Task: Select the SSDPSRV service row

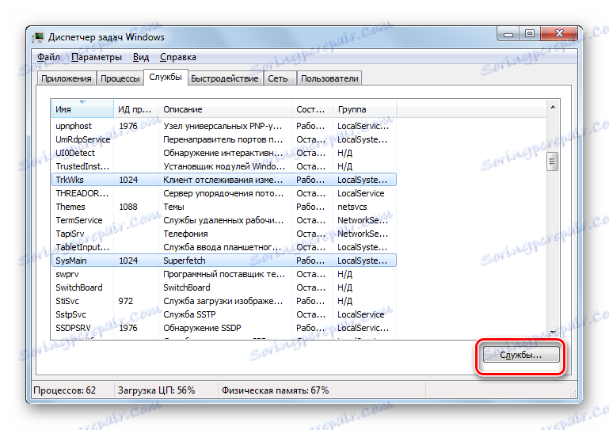Action: pos(223,328)
